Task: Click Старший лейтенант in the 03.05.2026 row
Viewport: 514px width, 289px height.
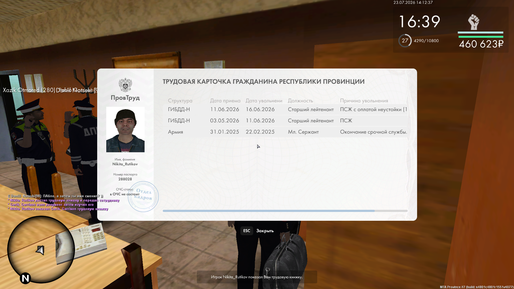Action: [x=311, y=121]
